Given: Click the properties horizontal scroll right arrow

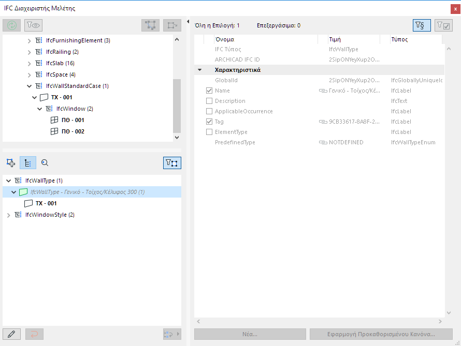Looking at the screenshot, I should 440,321.
